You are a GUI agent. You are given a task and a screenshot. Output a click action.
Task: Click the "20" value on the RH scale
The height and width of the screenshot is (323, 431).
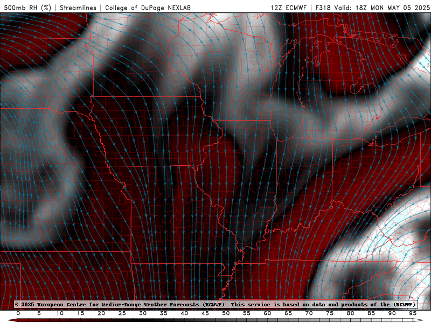click(101, 313)
